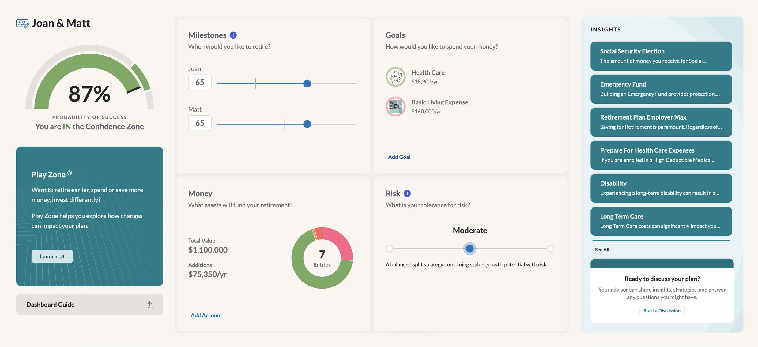
Task: Click the Milestones info alert icon
Action: click(x=233, y=35)
